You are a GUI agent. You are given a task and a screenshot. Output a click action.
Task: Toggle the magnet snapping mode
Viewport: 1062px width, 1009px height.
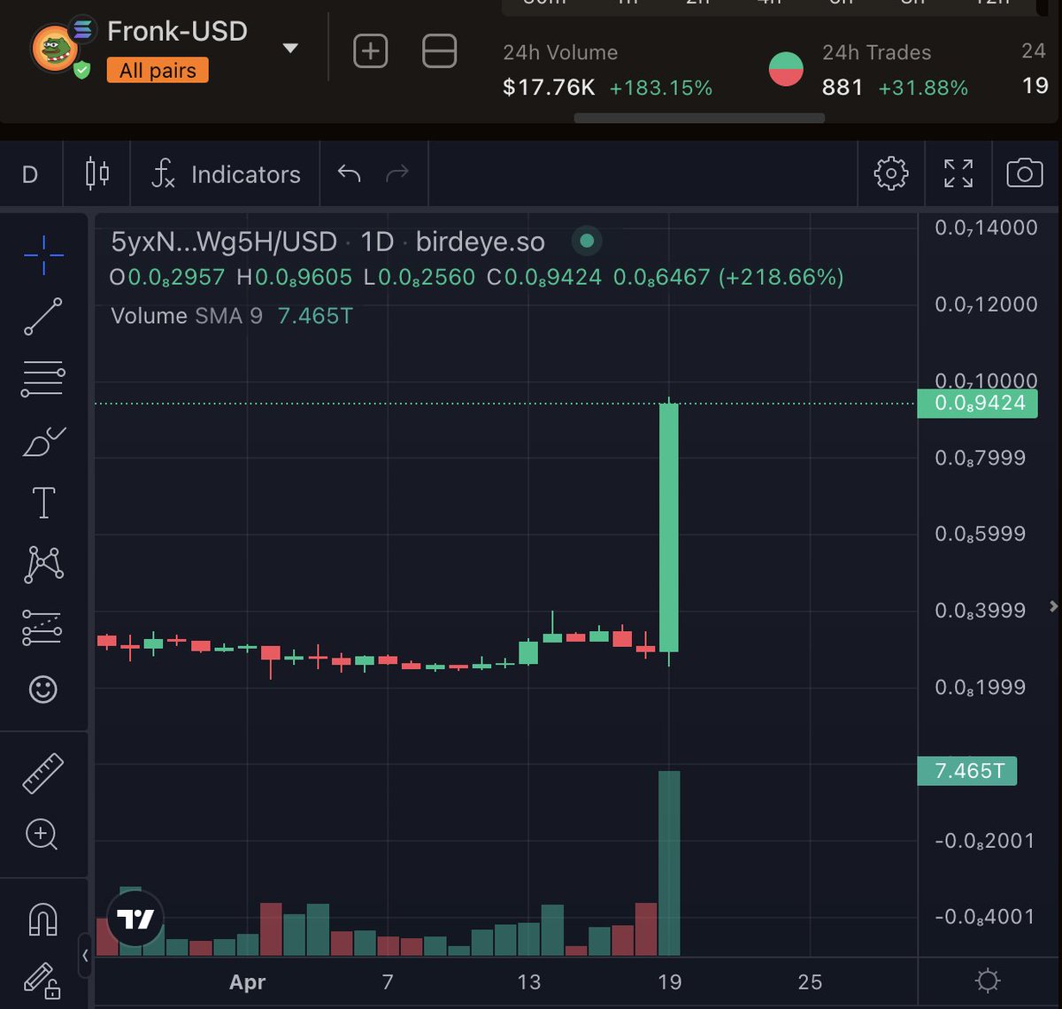pos(43,919)
